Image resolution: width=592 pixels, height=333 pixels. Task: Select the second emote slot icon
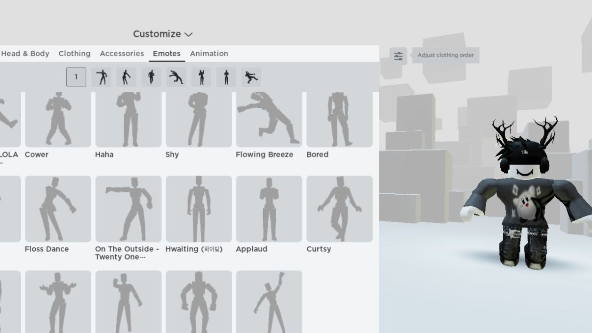click(x=101, y=77)
